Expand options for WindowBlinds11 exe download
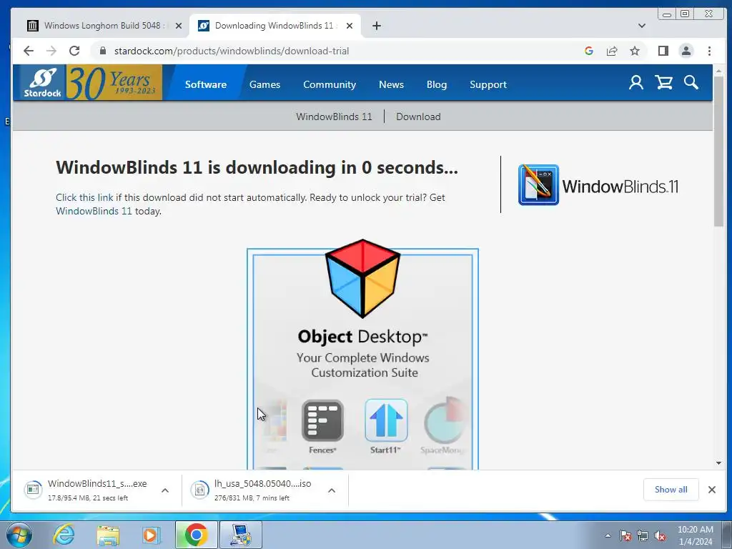Image resolution: width=732 pixels, height=549 pixels. (165, 490)
